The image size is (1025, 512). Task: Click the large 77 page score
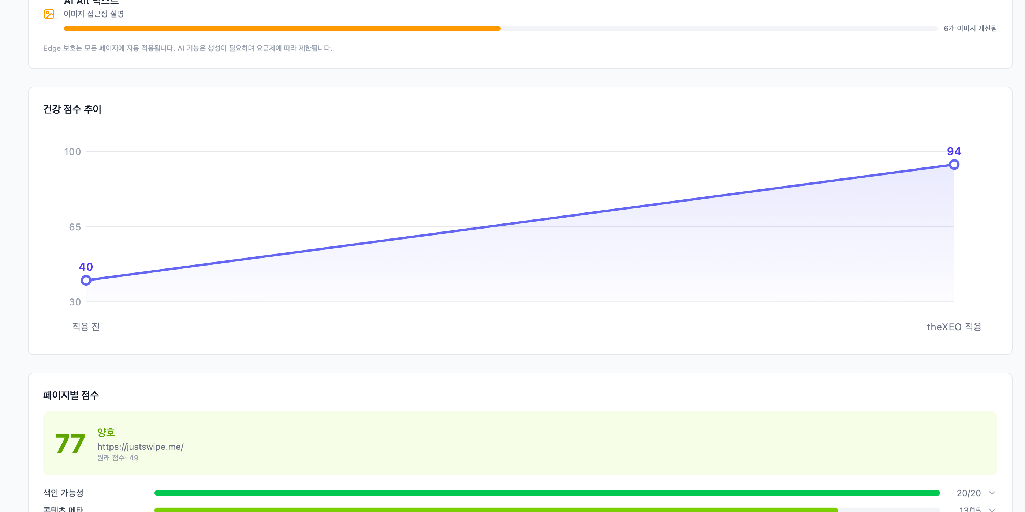(70, 444)
